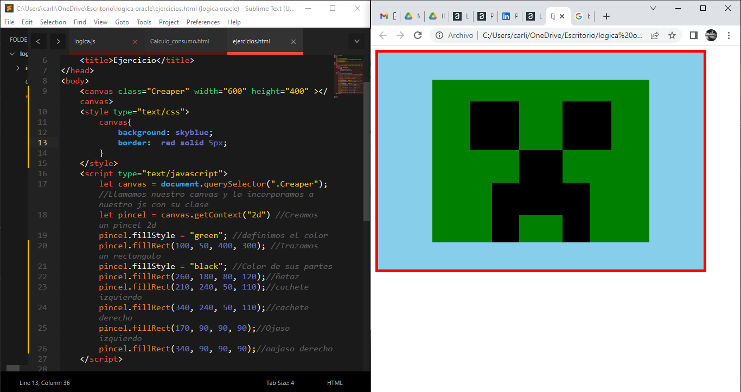Image resolution: width=741 pixels, height=392 pixels.
Task: Click the Sublime Text back navigation arrow
Action: (x=38, y=41)
